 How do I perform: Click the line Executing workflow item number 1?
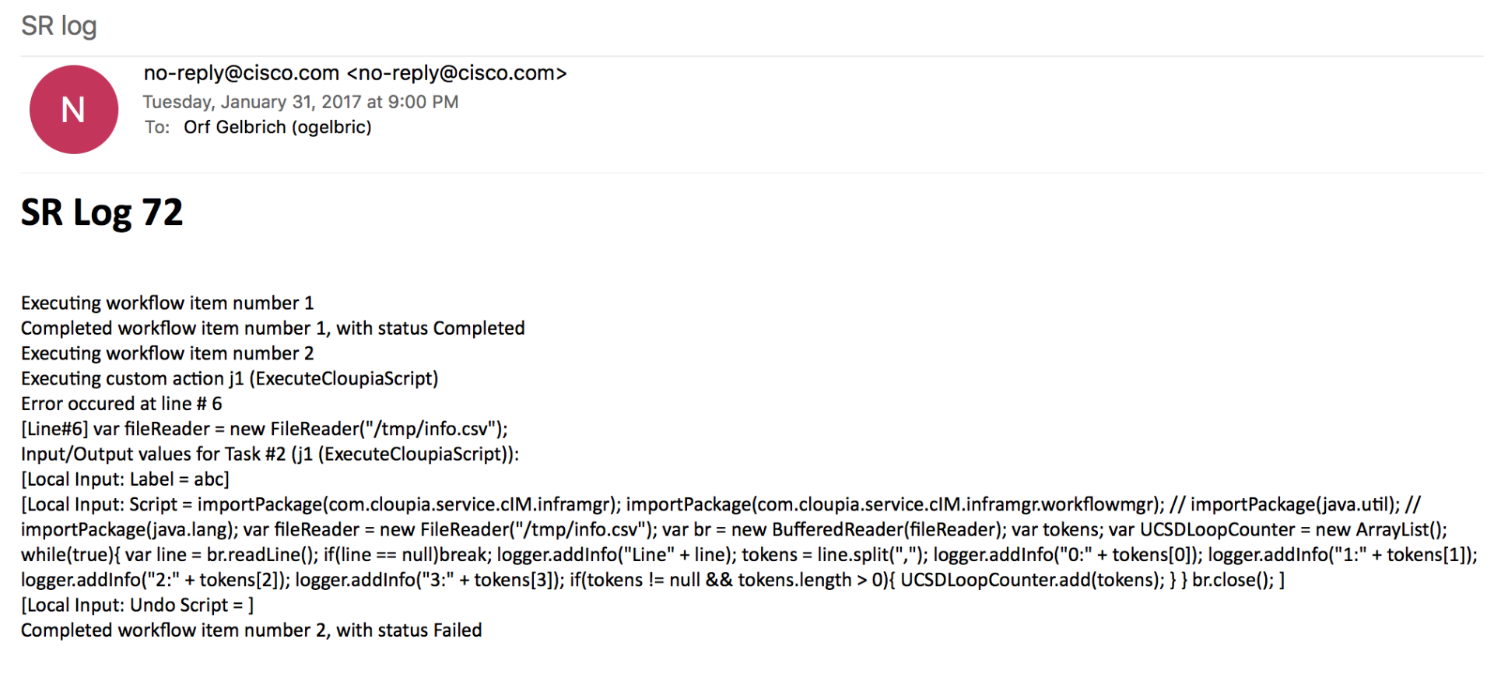coord(167,303)
